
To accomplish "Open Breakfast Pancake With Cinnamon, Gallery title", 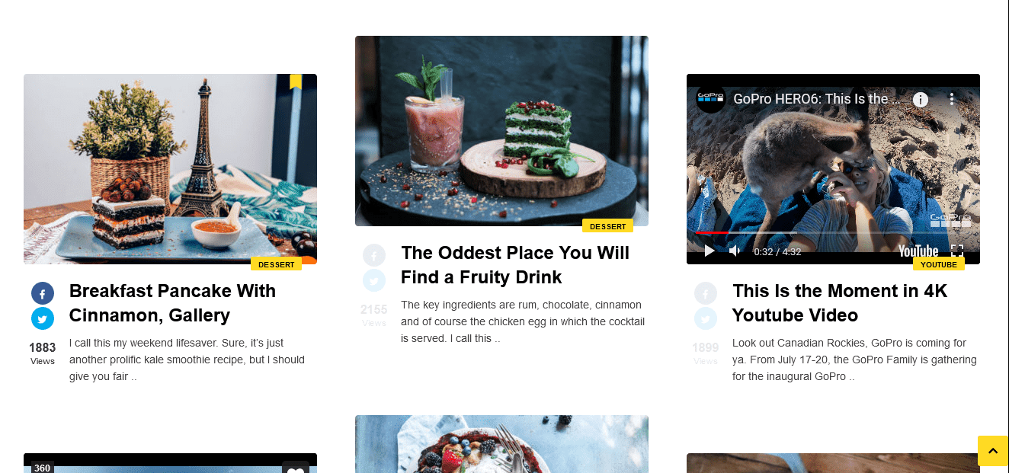I will [172, 303].
